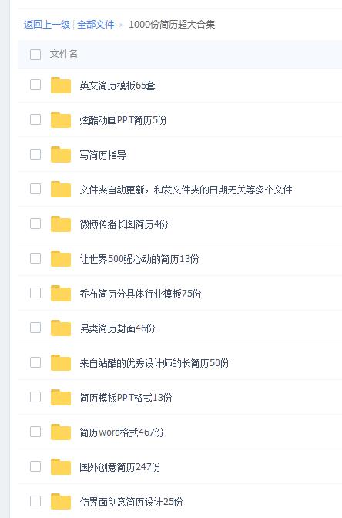
Task: Click the 写简历指导 folder icon
Action: pos(61,155)
